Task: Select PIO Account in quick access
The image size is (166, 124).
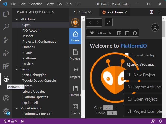Action: 41,31
